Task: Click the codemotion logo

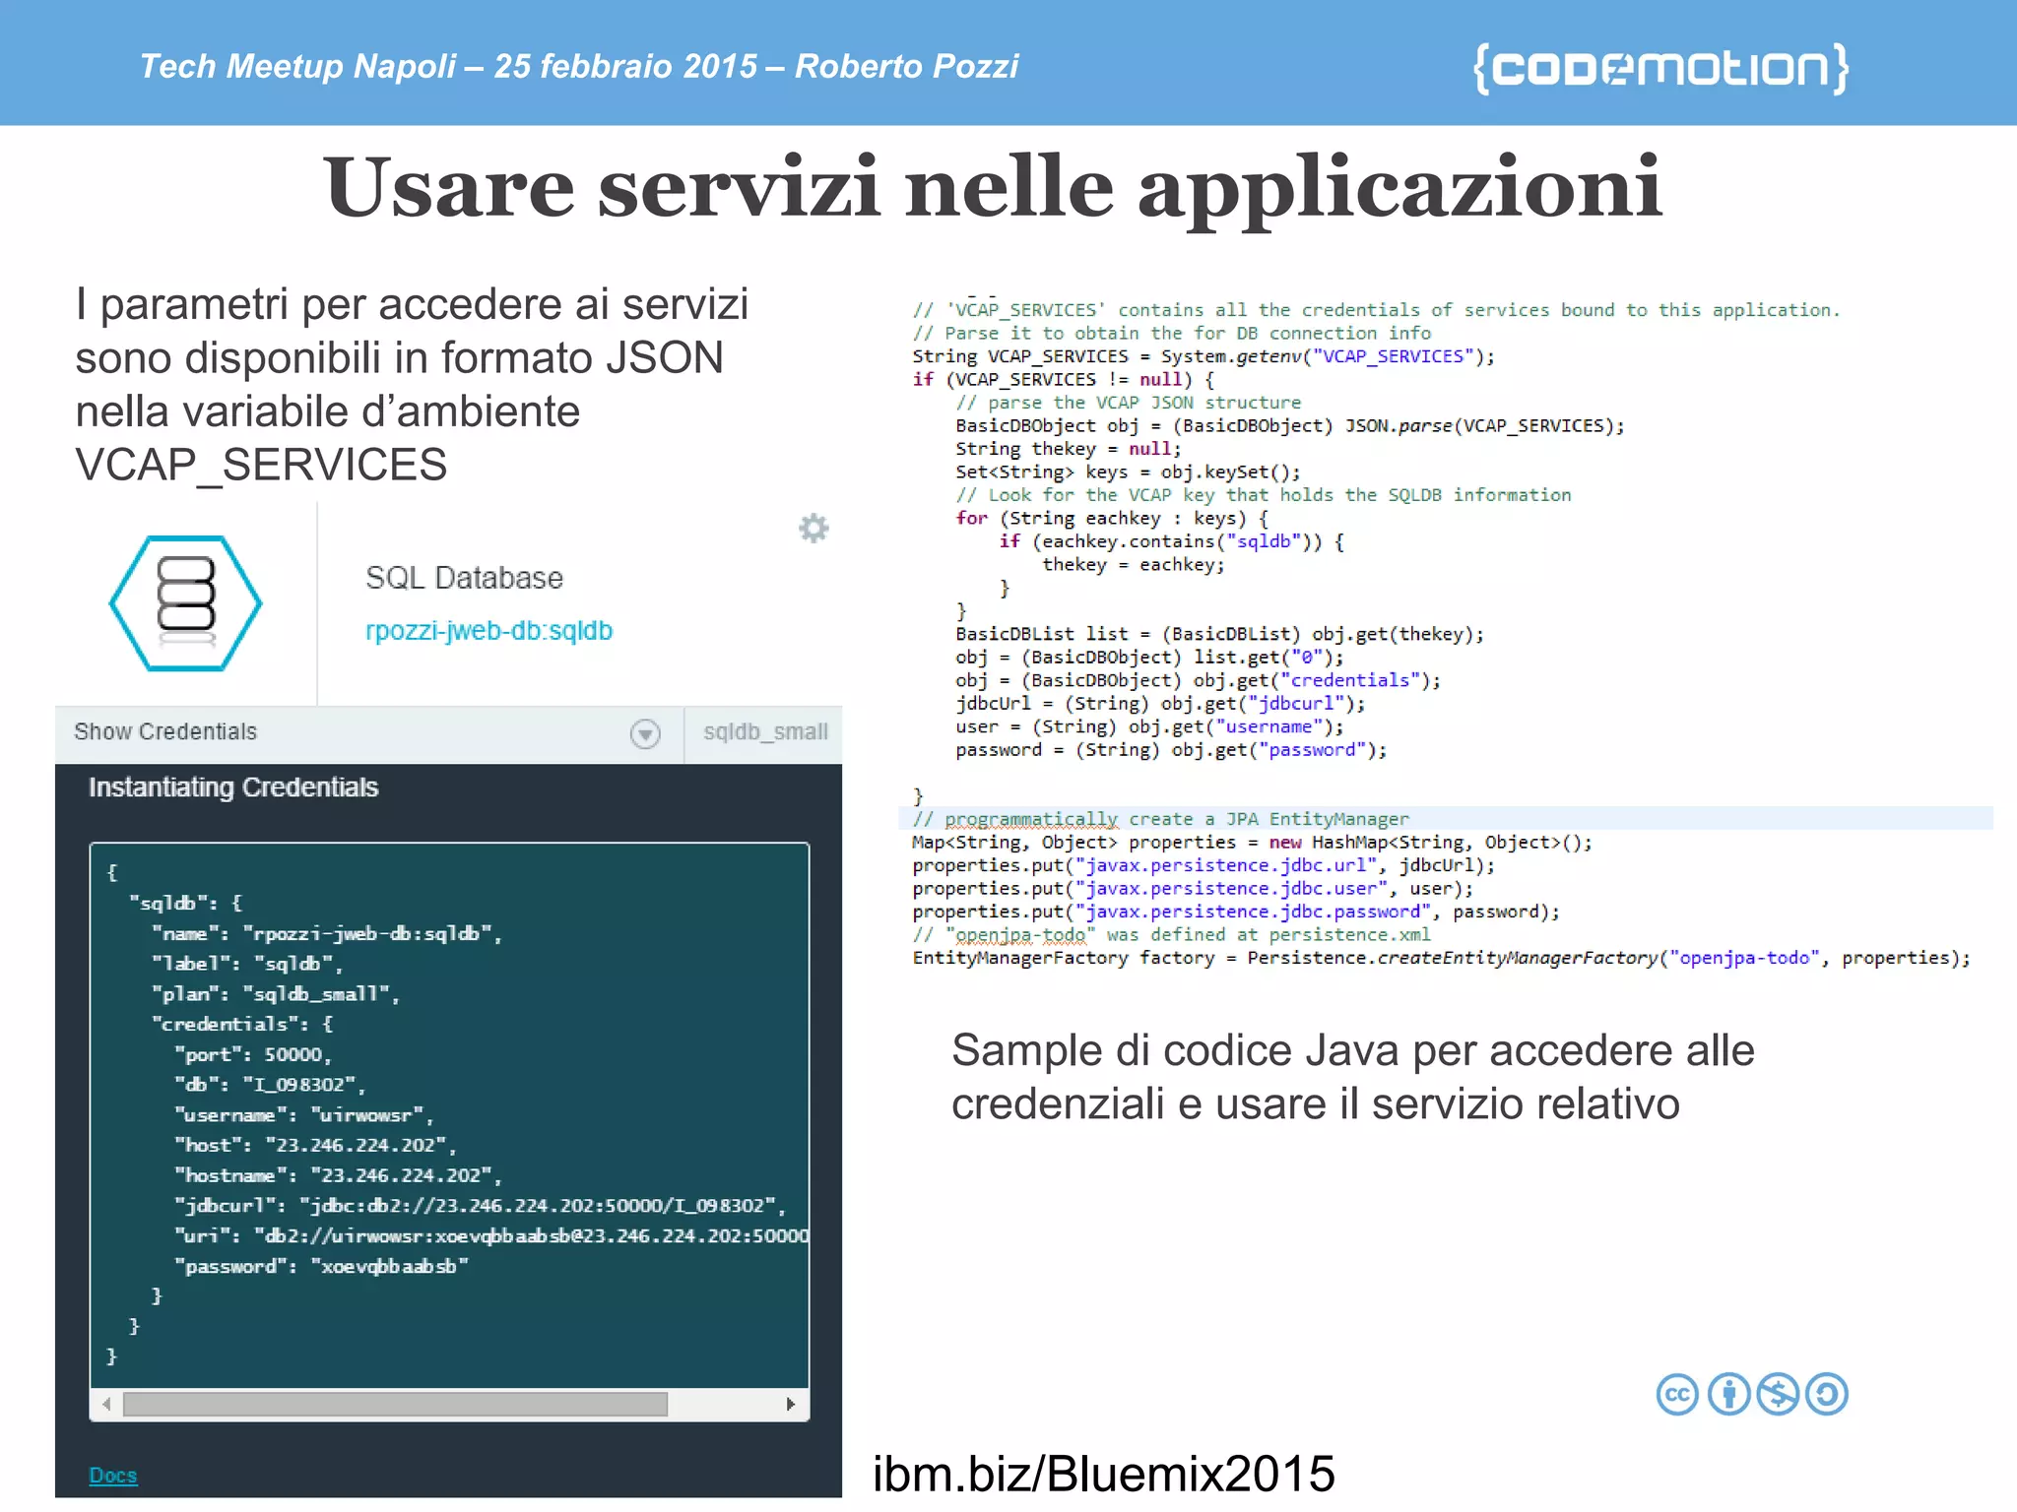Action: 1660,68
